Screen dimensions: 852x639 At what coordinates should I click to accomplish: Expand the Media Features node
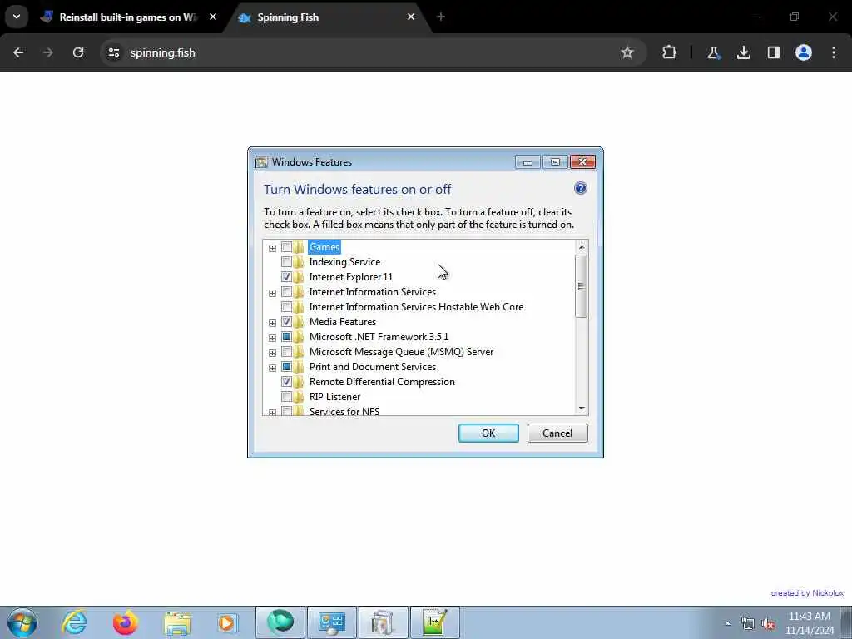(272, 323)
